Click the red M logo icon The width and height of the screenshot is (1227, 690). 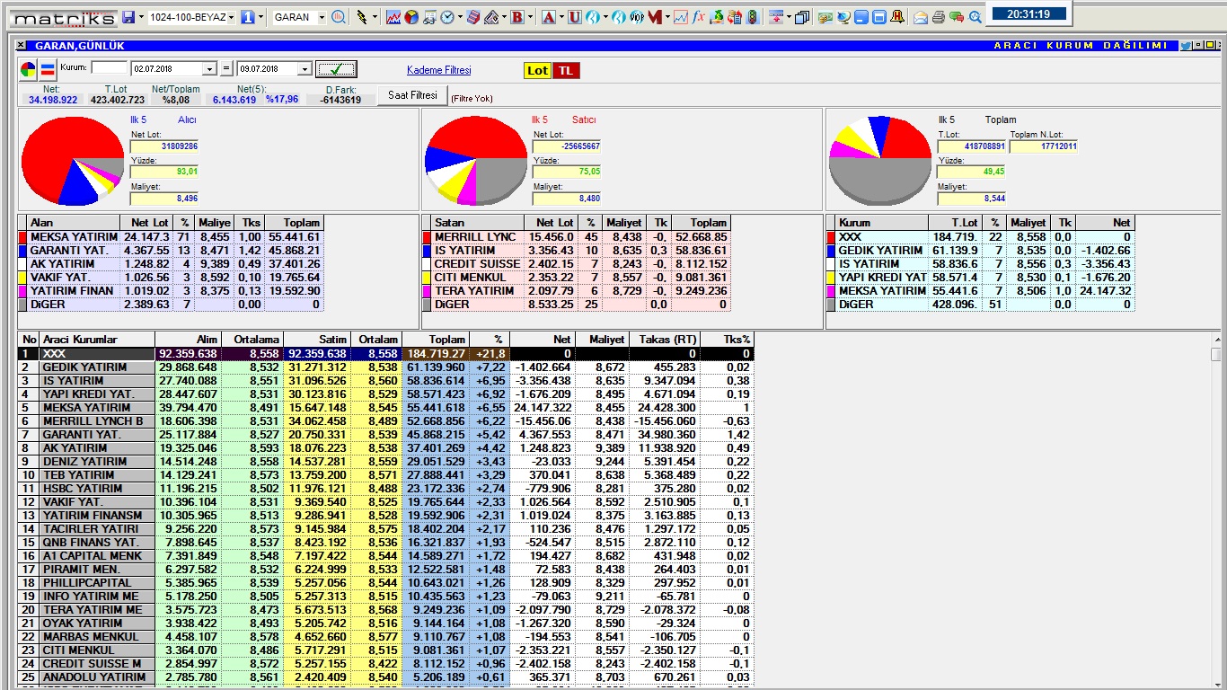point(655,17)
